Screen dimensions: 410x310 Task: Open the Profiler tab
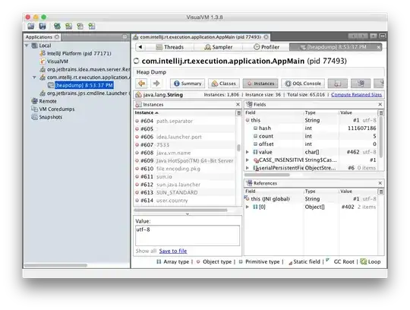click(x=266, y=47)
